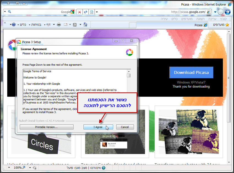This screenshot has width=234, height=173.
Task: Expand the feeds dropdown arrow
Action: [70, 24]
